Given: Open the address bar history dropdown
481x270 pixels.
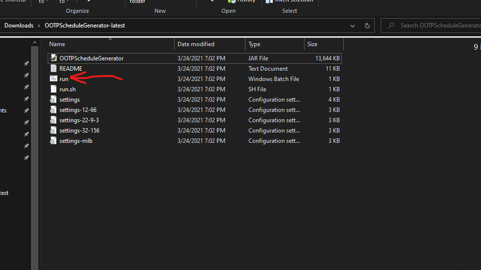Looking at the screenshot, I should pos(353,26).
